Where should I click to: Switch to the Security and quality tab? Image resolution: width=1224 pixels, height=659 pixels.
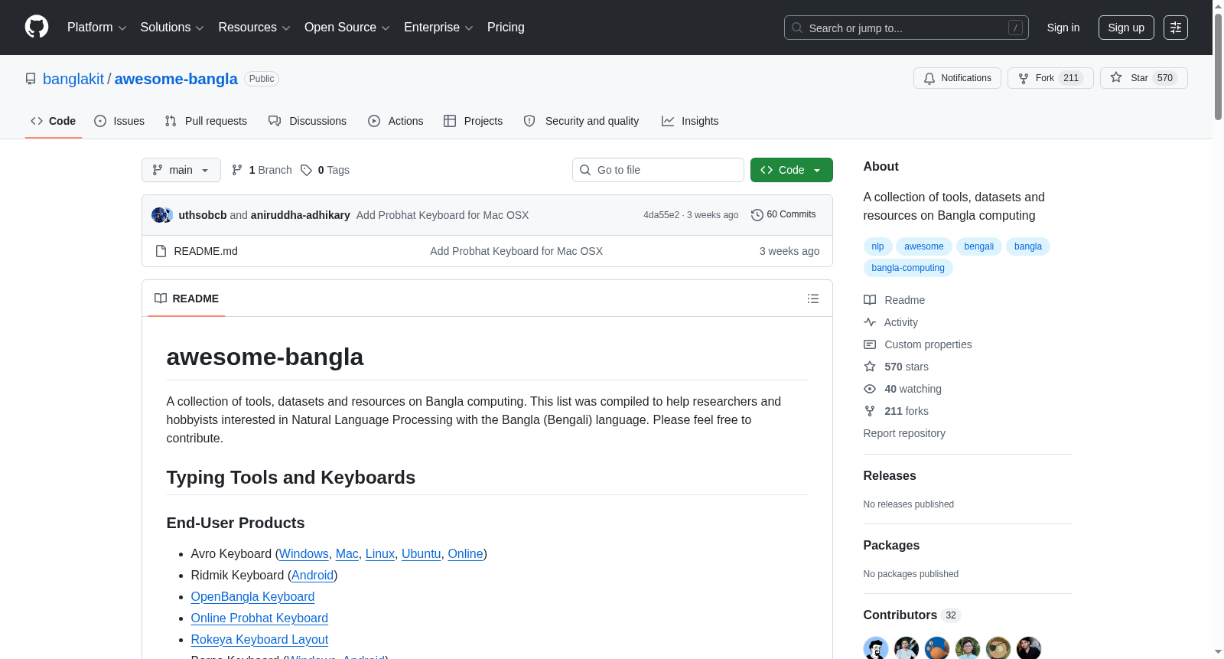(581, 121)
